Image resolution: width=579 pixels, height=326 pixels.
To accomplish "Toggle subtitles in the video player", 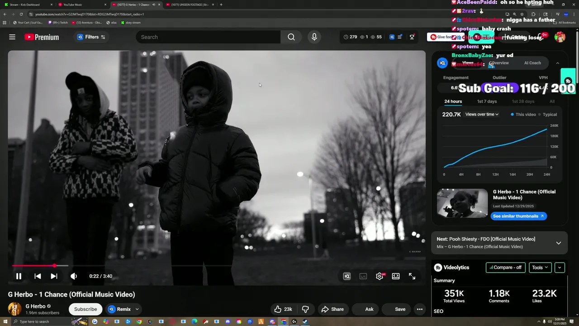I will click(x=363, y=276).
